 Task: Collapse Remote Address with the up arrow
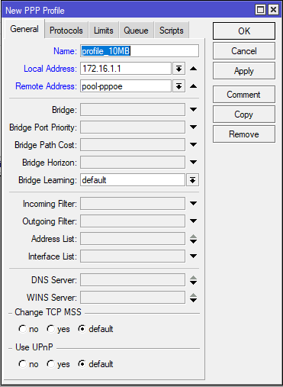point(193,86)
